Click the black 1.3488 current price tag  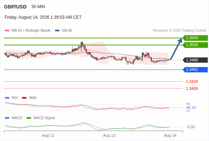click(195, 60)
